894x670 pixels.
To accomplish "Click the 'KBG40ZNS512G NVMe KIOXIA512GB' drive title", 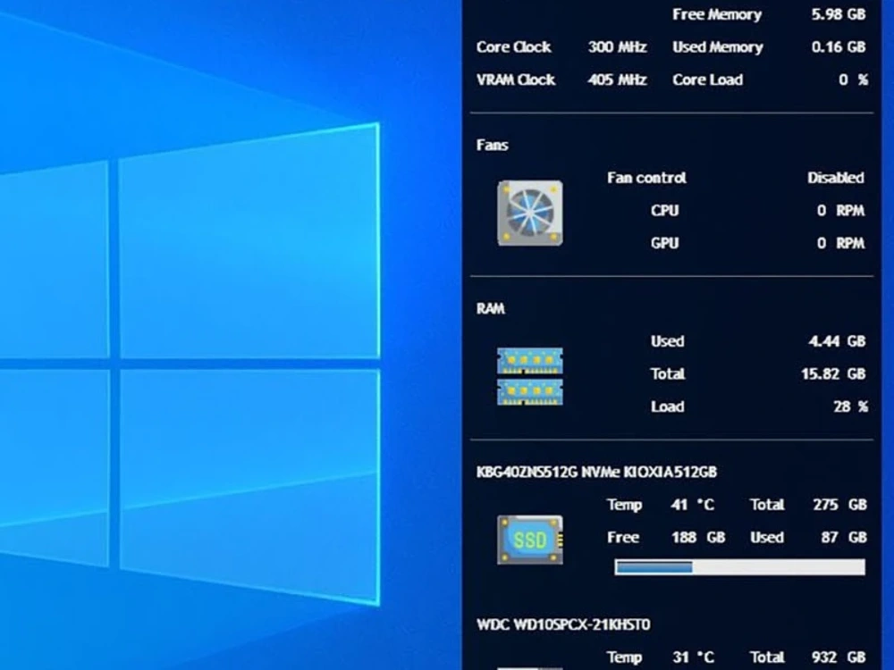I will tap(596, 473).
